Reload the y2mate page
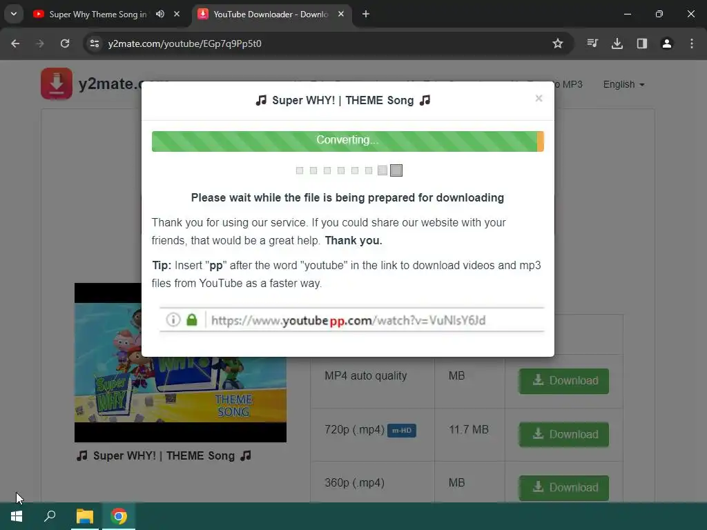The image size is (707, 530). (x=65, y=43)
